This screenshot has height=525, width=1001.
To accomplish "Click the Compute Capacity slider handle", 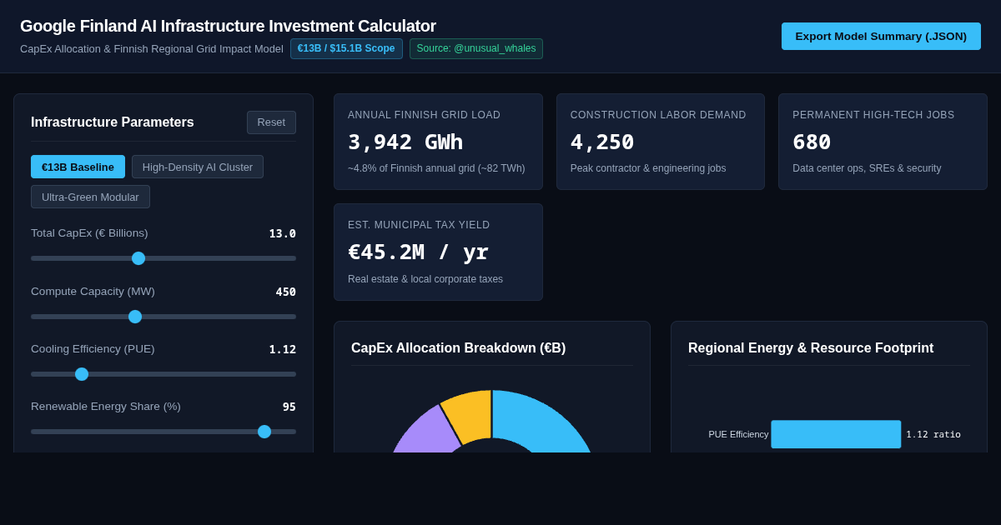I will point(135,317).
